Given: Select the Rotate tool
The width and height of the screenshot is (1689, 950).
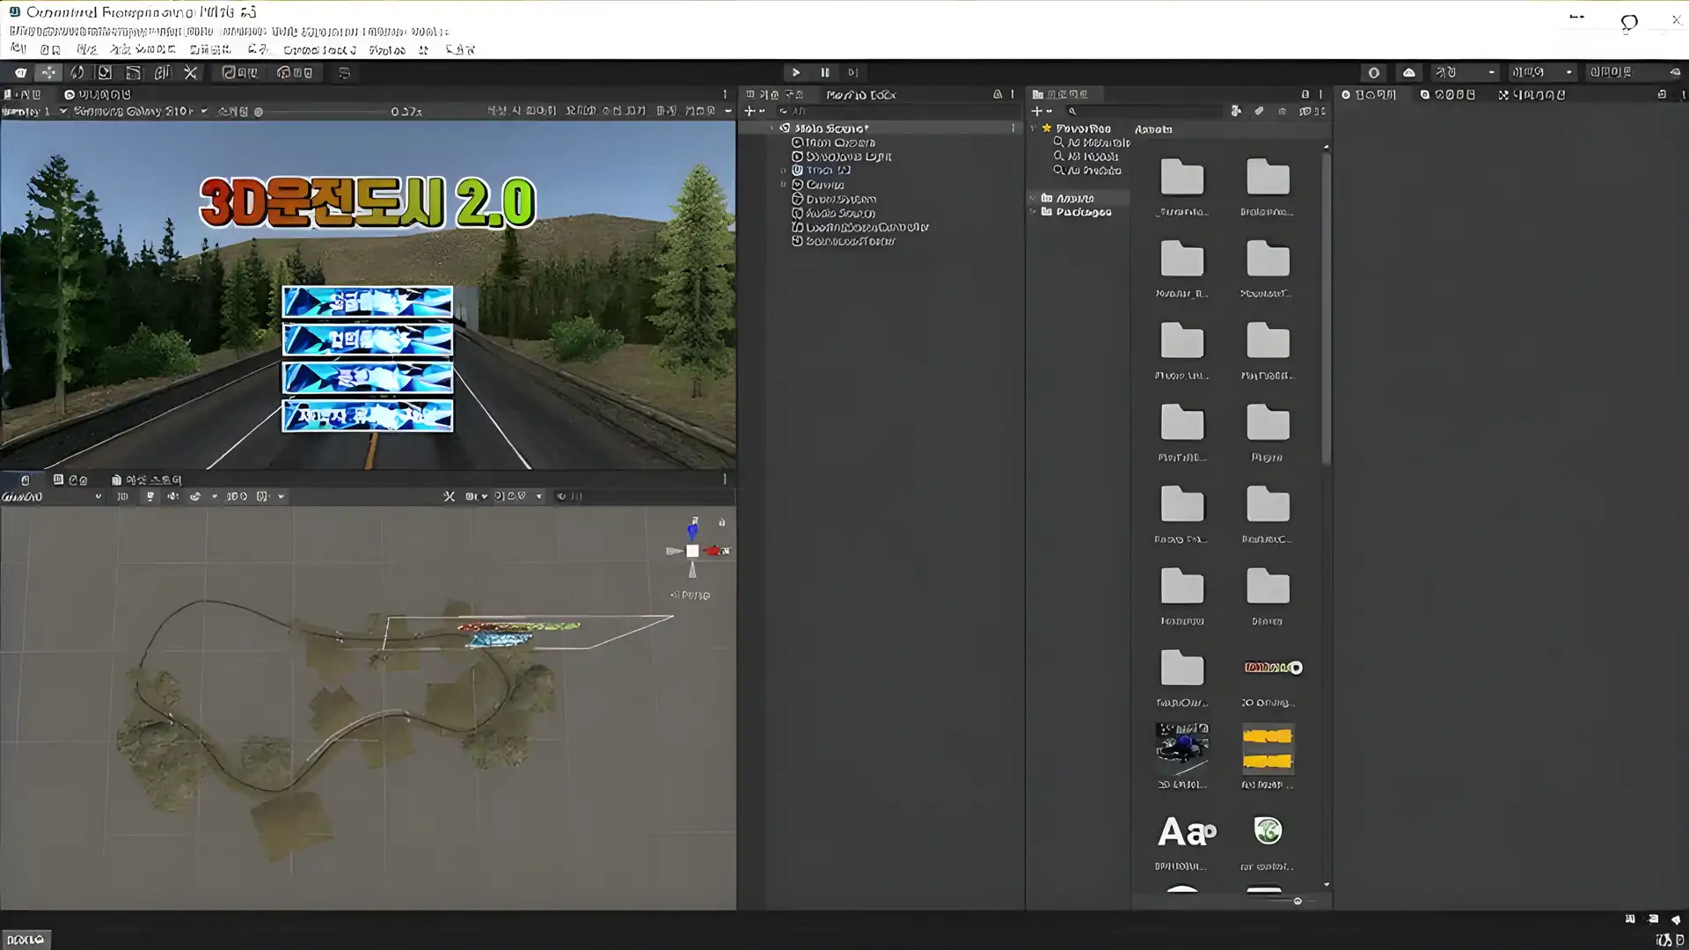Looking at the screenshot, I should [77, 72].
